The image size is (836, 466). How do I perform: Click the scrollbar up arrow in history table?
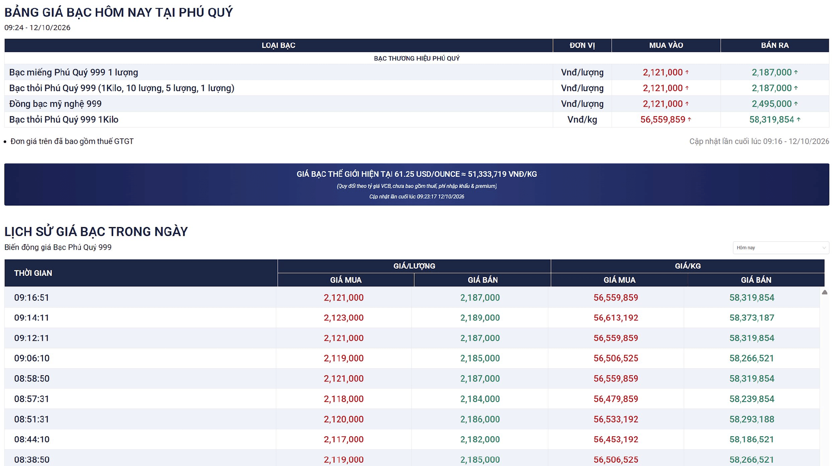pos(824,293)
